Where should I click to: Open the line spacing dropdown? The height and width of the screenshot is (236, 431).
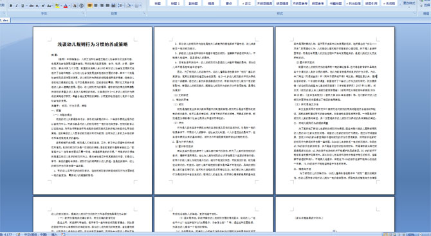tap(121, 6)
